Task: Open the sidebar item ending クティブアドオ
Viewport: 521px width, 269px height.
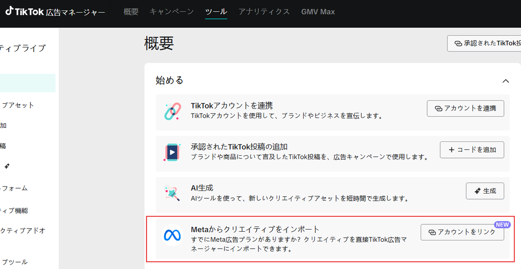Action: (23, 230)
